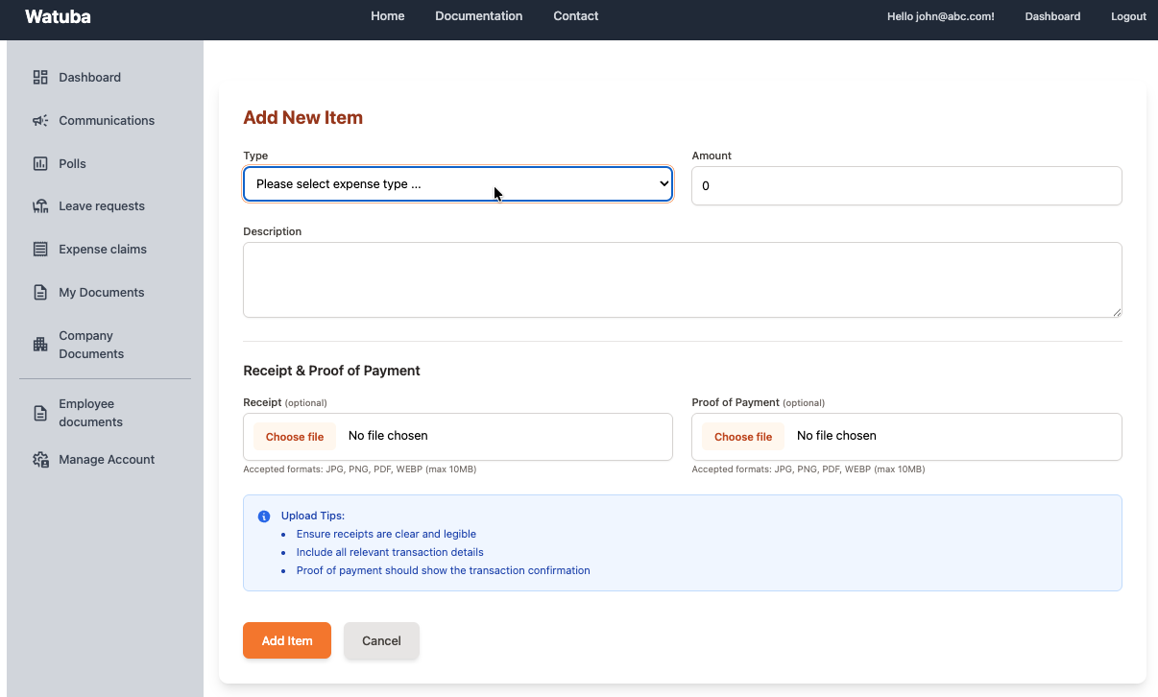This screenshot has height=697, width=1158.
Task: Open the expense Type dropdown
Action: pyautogui.click(x=458, y=184)
